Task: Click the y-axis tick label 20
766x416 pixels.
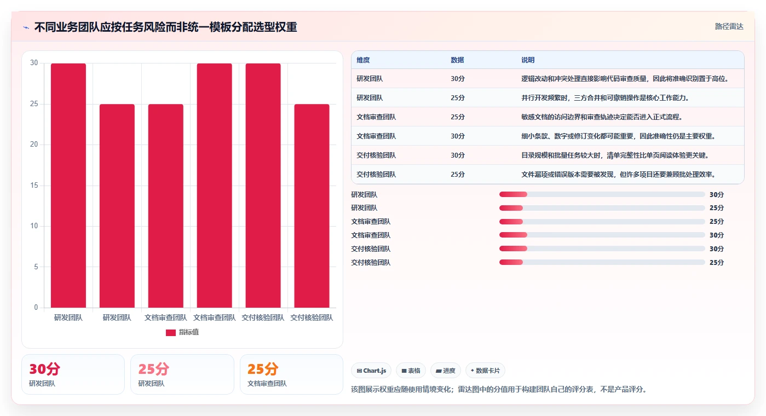Action: click(x=34, y=145)
